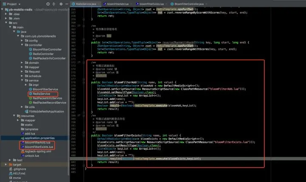This screenshot has height=182, width=306.
Task: Click the reverseZRankWithRank method name
Action: coord(178,43)
